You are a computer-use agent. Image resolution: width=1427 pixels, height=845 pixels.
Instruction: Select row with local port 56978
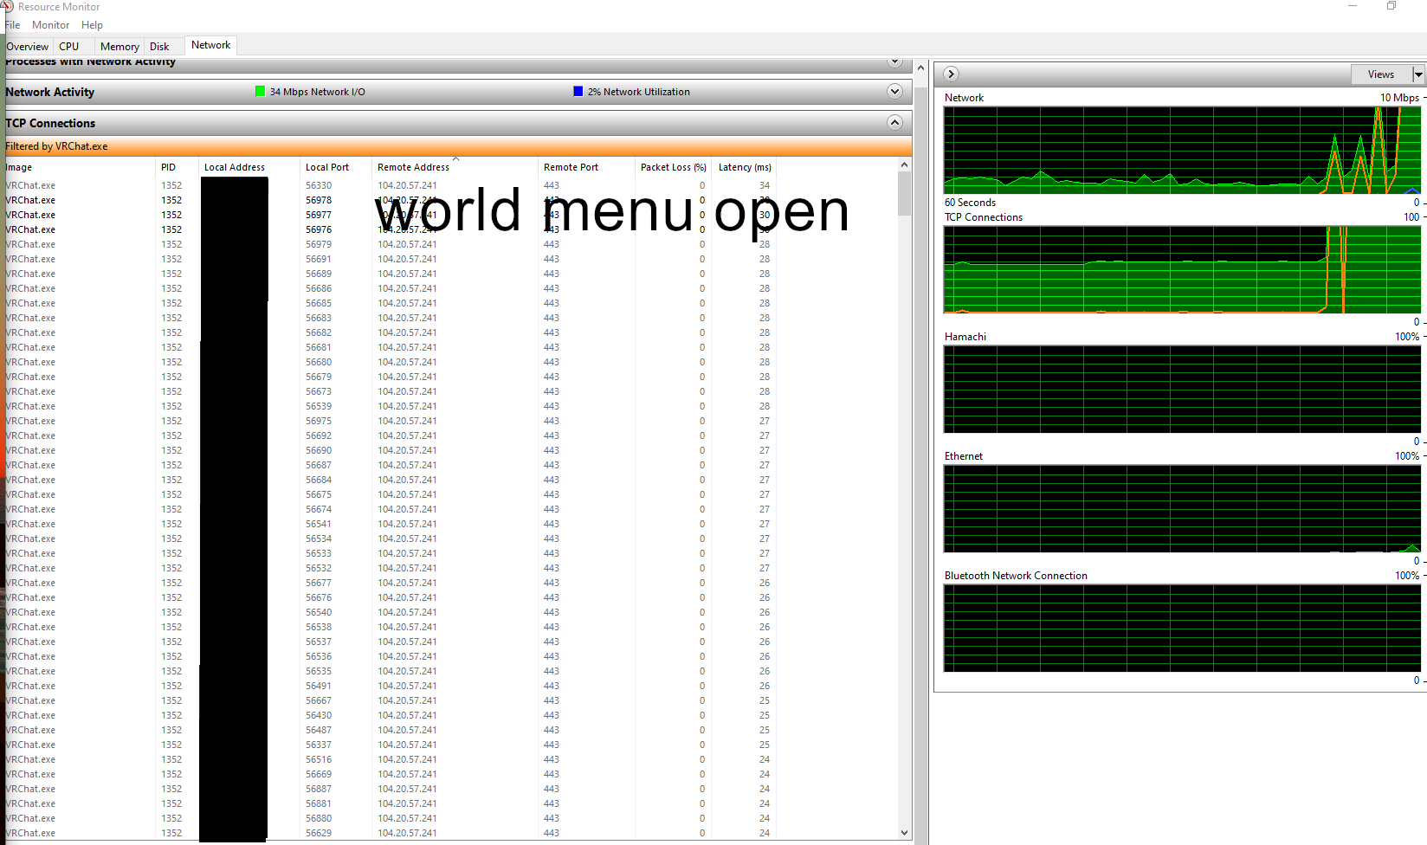[x=450, y=200]
